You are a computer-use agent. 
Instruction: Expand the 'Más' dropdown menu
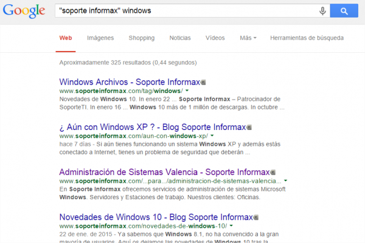pyautogui.click(x=248, y=38)
